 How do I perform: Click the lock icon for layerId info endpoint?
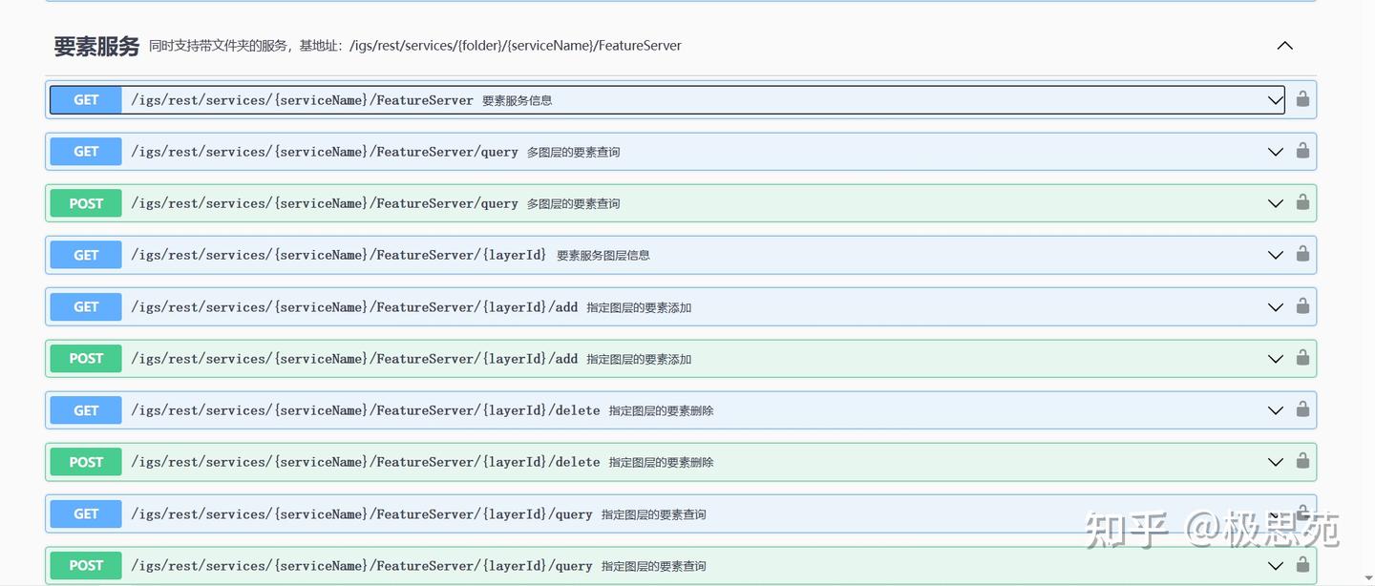coord(1302,255)
